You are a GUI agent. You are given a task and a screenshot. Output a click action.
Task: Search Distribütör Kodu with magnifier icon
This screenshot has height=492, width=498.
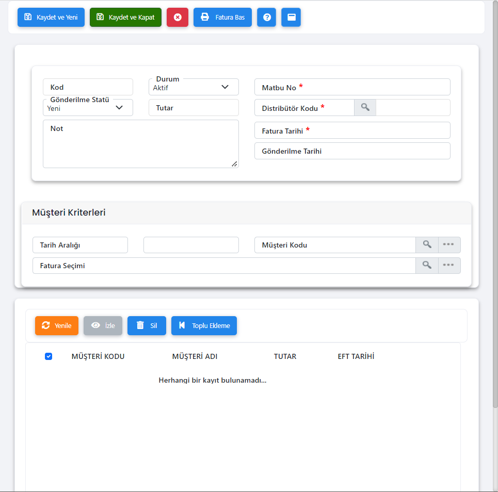point(365,107)
